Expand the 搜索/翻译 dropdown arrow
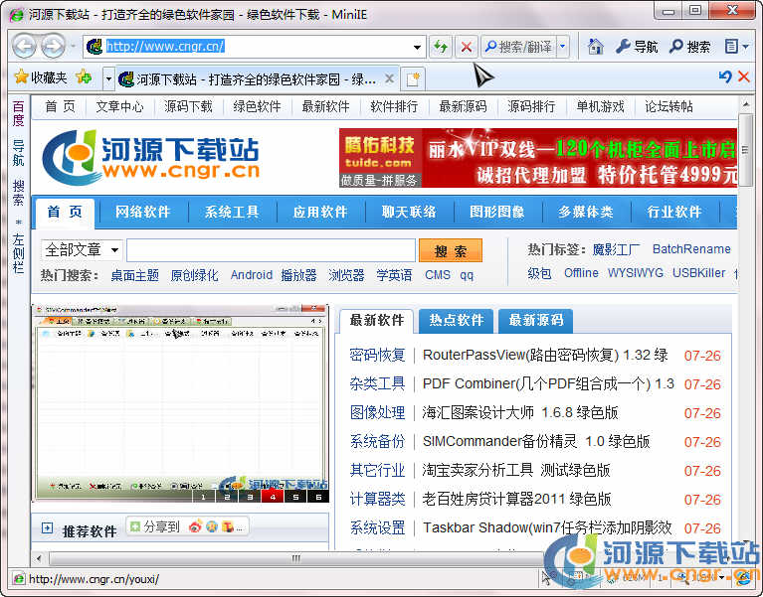 point(562,47)
